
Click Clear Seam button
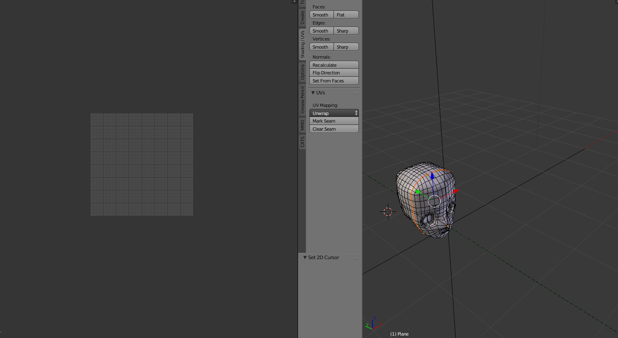334,129
